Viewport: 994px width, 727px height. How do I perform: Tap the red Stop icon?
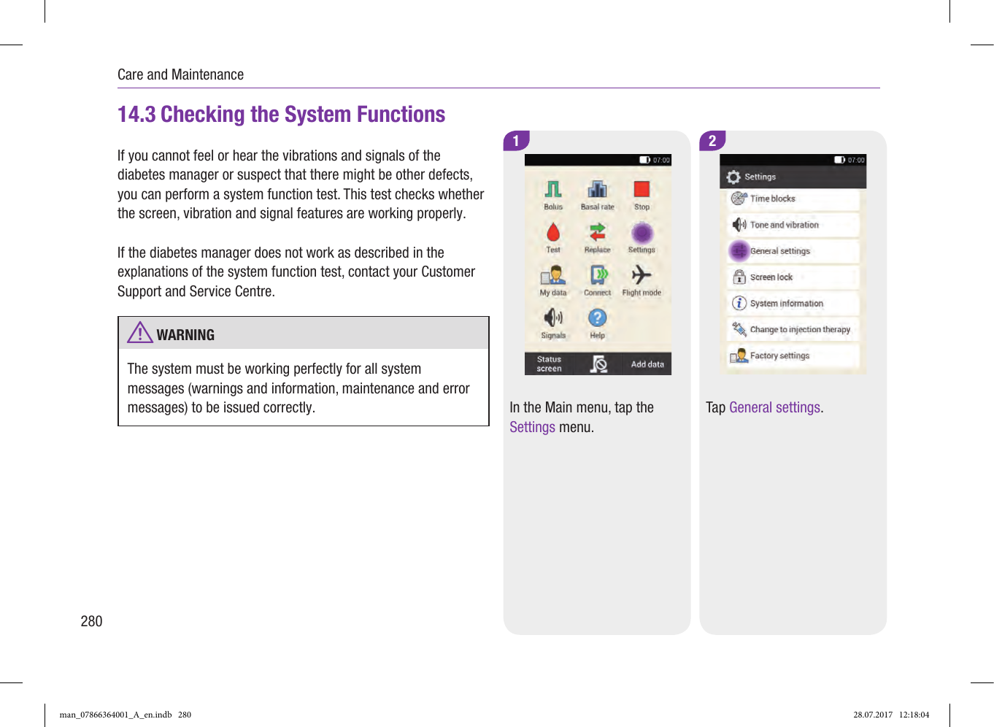click(642, 190)
